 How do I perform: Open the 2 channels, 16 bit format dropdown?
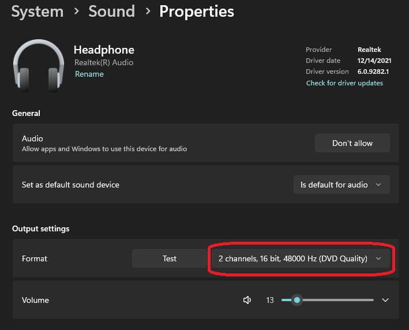point(300,258)
